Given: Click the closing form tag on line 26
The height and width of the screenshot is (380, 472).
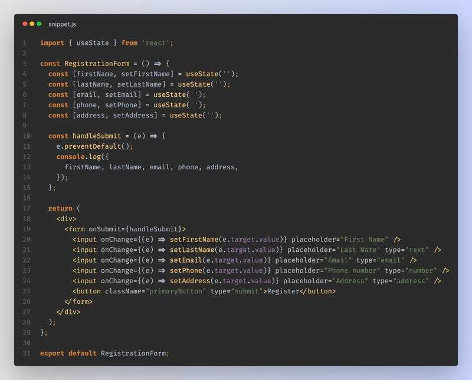Looking at the screenshot, I should click(x=78, y=302).
